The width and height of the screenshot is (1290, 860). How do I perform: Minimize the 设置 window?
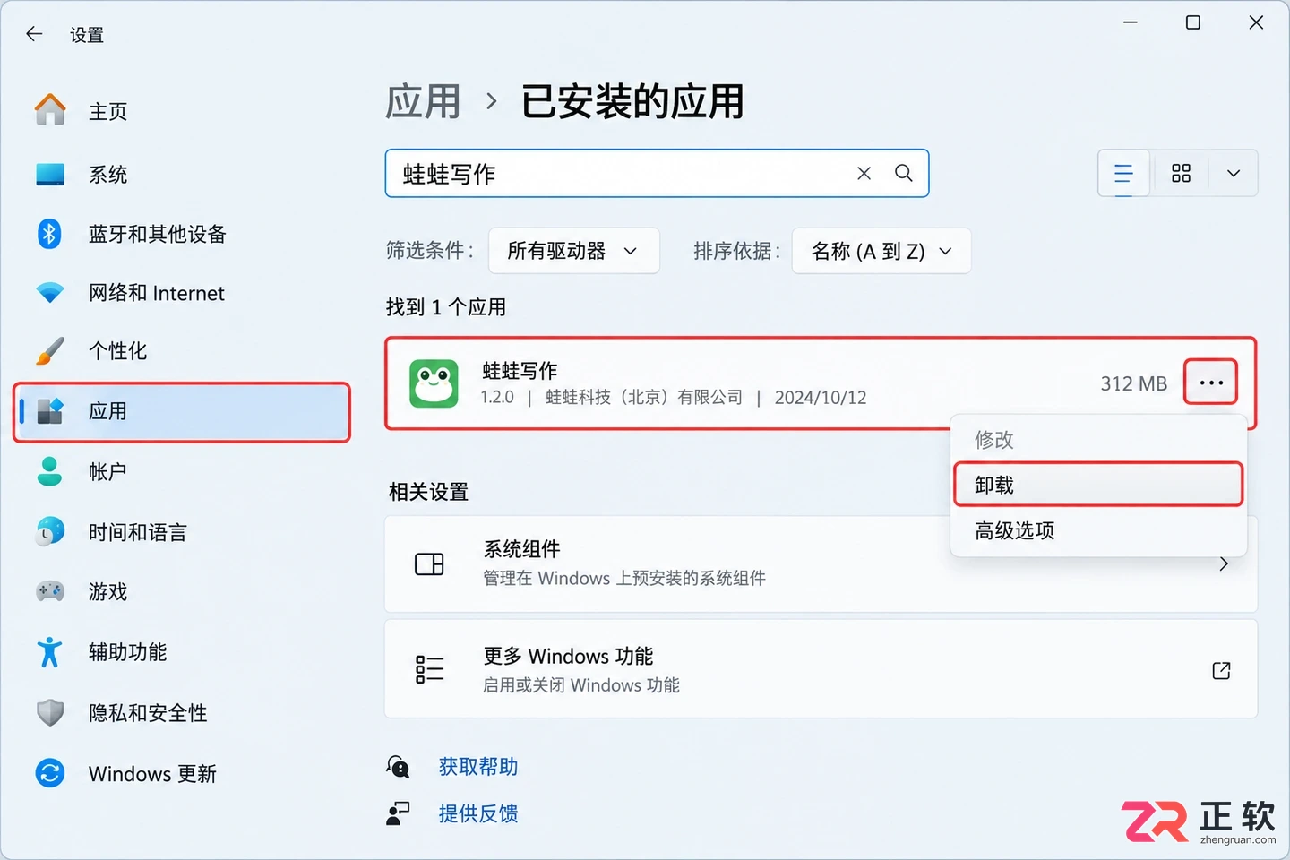(x=1131, y=22)
